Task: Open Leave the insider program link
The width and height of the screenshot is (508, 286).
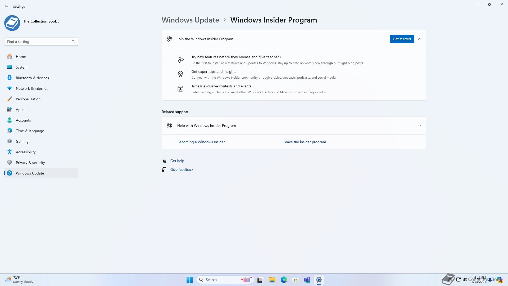Action: (x=305, y=142)
